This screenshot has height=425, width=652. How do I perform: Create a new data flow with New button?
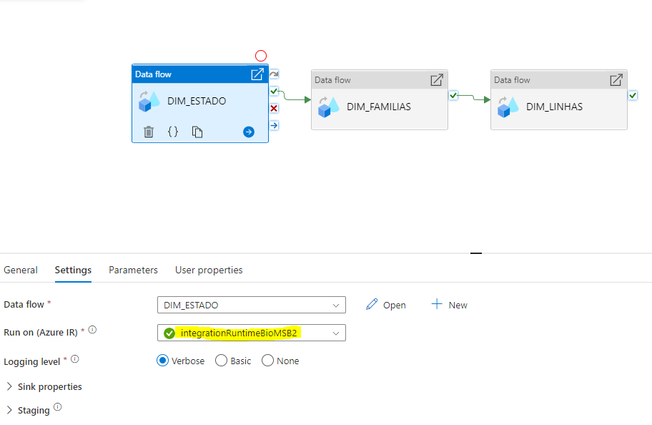[449, 305]
